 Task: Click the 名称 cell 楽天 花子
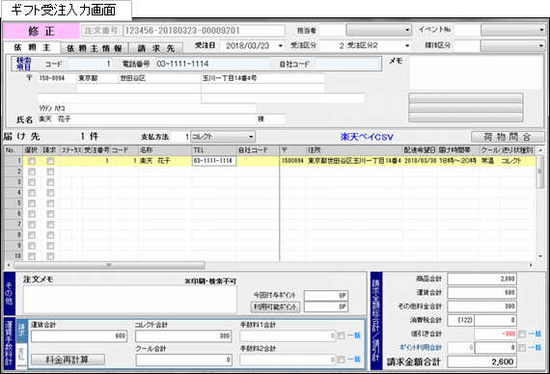(165, 161)
